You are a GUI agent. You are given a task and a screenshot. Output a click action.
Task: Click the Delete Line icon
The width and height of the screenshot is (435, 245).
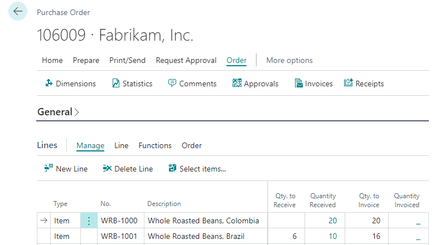click(x=107, y=168)
